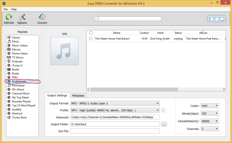The image size is (232, 143).
Task: Select the My Top Rated playlist
Action: pyautogui.click(x=20, y=97)
